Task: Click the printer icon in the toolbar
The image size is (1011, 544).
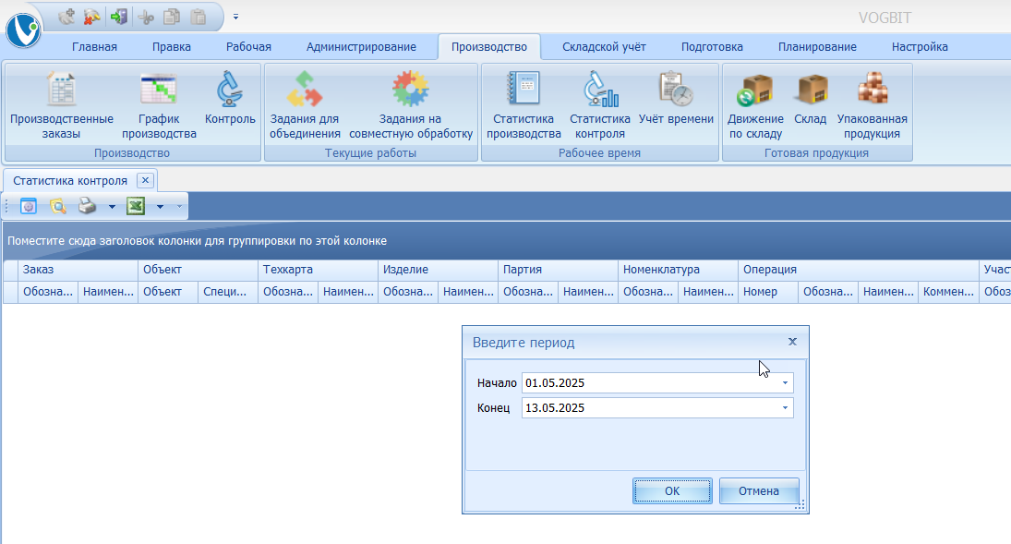Action: [88, 207]
